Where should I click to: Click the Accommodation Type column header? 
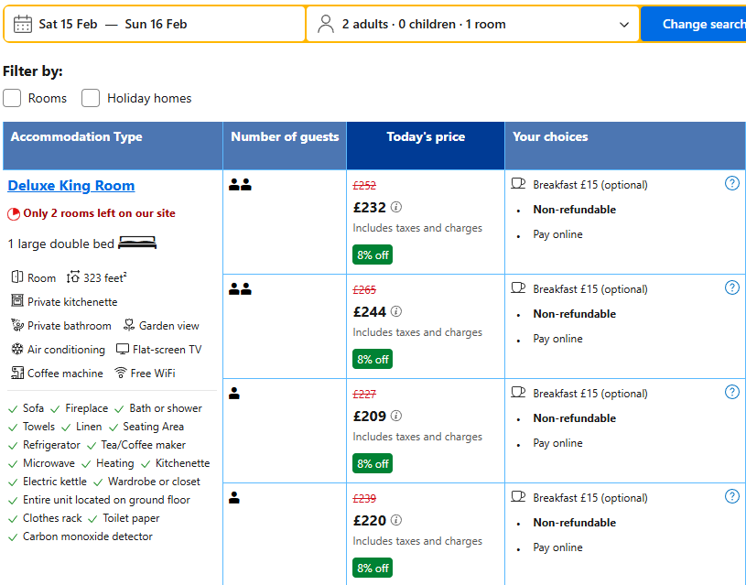(77, 137)
